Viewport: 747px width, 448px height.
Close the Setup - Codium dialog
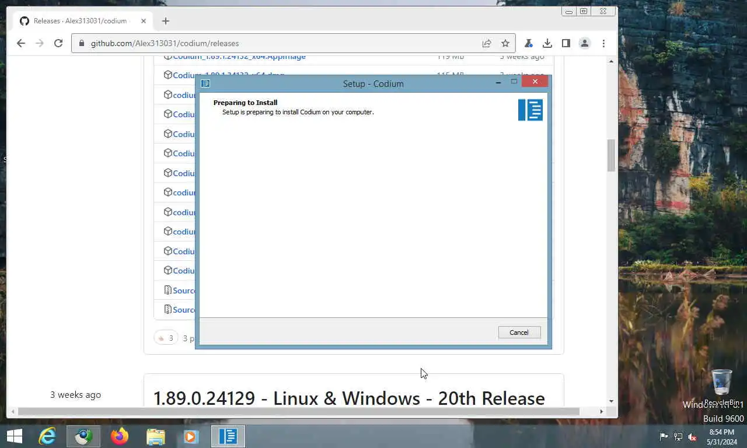535,82
